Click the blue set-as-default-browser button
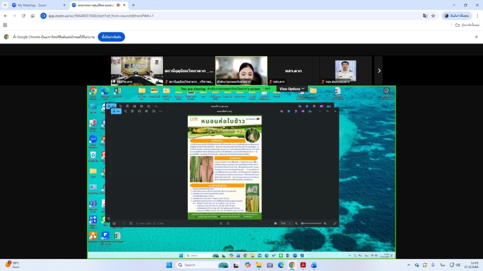The width and height of the screenshot is (483, 271). 112,37
